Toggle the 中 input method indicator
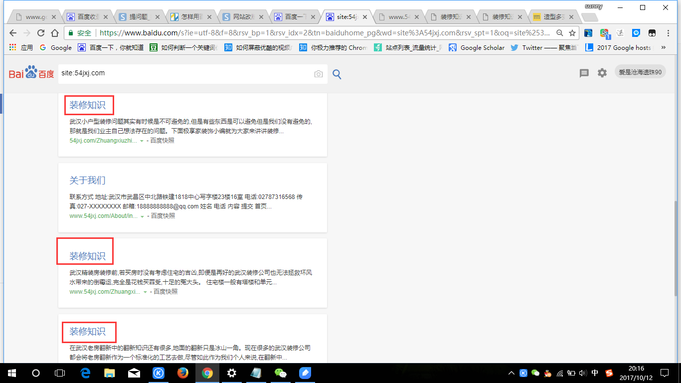Screen dimensions: 681x383 (x=594, y=373)
